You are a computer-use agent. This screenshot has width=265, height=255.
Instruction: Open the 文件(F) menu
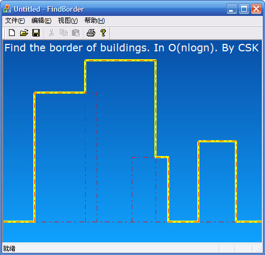click(x=15, y=21)
